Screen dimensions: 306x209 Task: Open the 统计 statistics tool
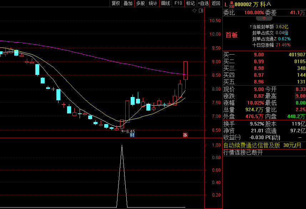point(153,3)
